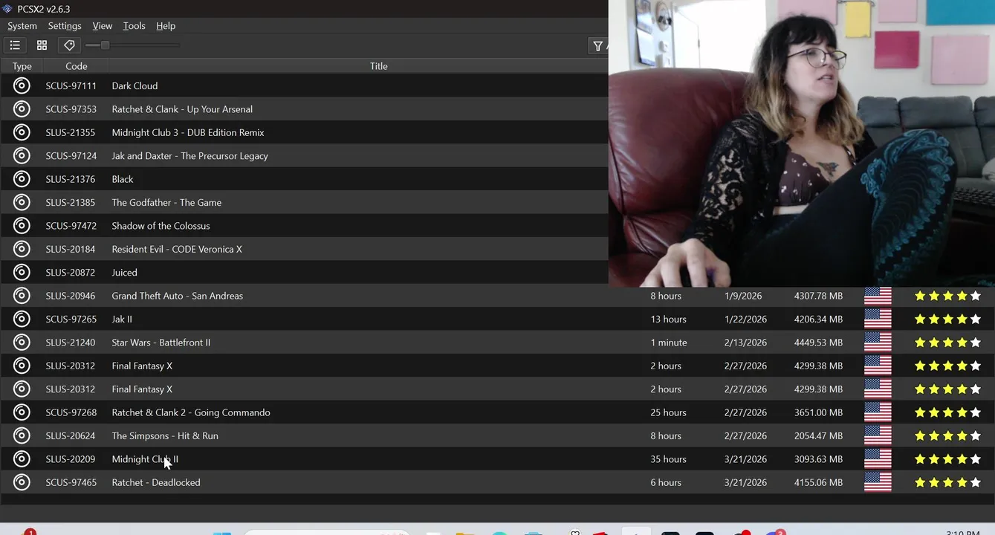Click disc icon for Midnight Club II
Viewport: 995px width, 535px height.
click(22, 459)
